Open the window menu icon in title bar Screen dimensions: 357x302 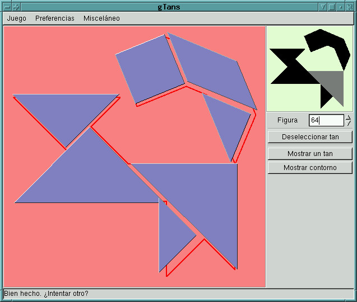coord(7,7)
